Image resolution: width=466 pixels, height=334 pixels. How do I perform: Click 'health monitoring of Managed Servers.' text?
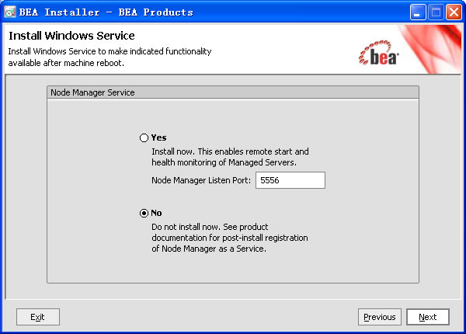pyautogui.click(x=224, y=162)
